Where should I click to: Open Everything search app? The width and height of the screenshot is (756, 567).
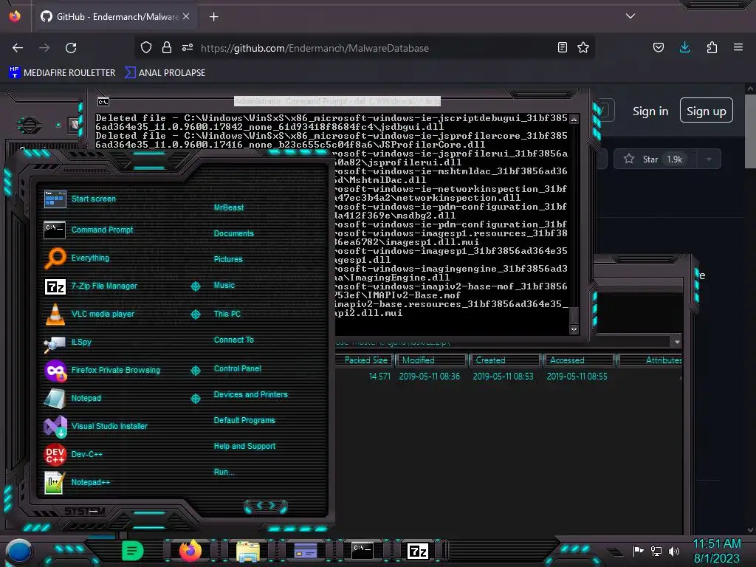click(77, 258)
